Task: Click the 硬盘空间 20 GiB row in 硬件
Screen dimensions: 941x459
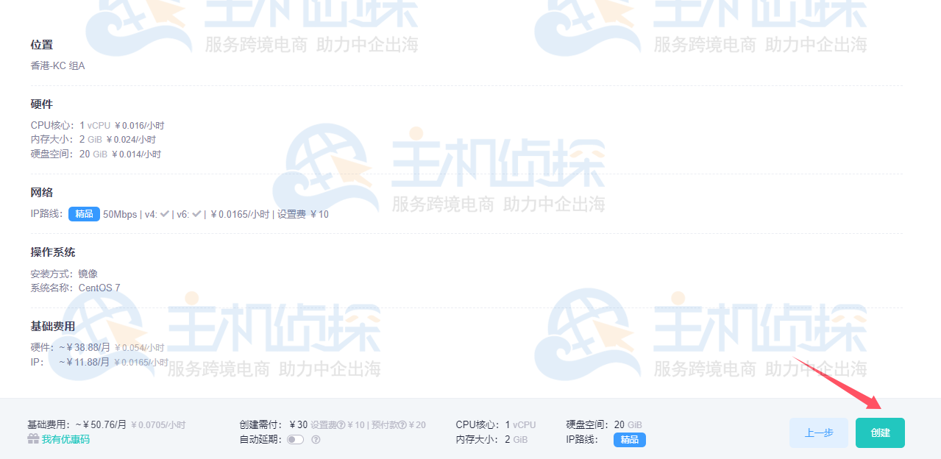Action: pos(96,154)
